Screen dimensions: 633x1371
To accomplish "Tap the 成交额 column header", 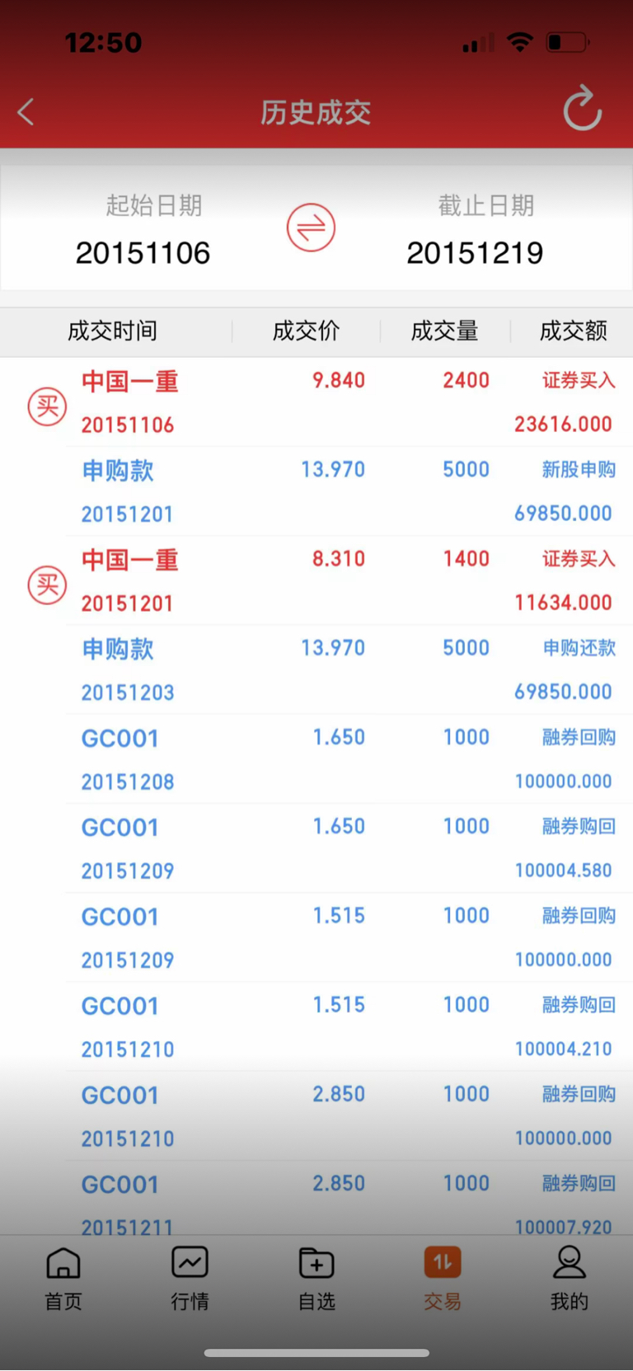I will click(574, 331).
